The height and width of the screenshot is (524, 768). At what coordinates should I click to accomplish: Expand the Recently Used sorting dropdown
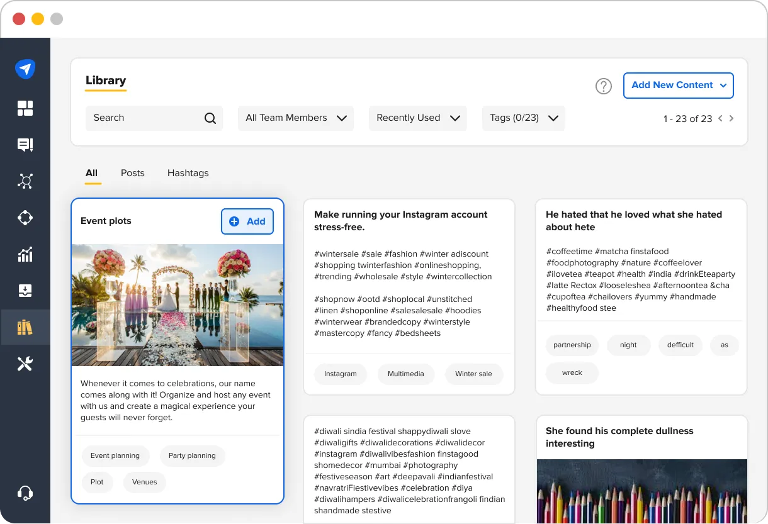pos(417,118)
